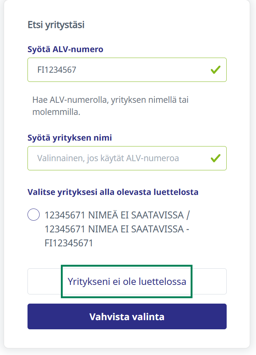Click the green checkmark in yrityksen nimi field
Viewport: 256px width, 355px height.
216,158
